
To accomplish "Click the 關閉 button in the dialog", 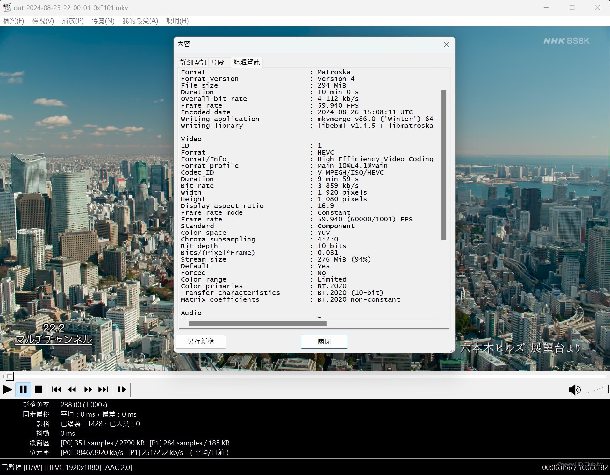I will (x=324, y=342).
